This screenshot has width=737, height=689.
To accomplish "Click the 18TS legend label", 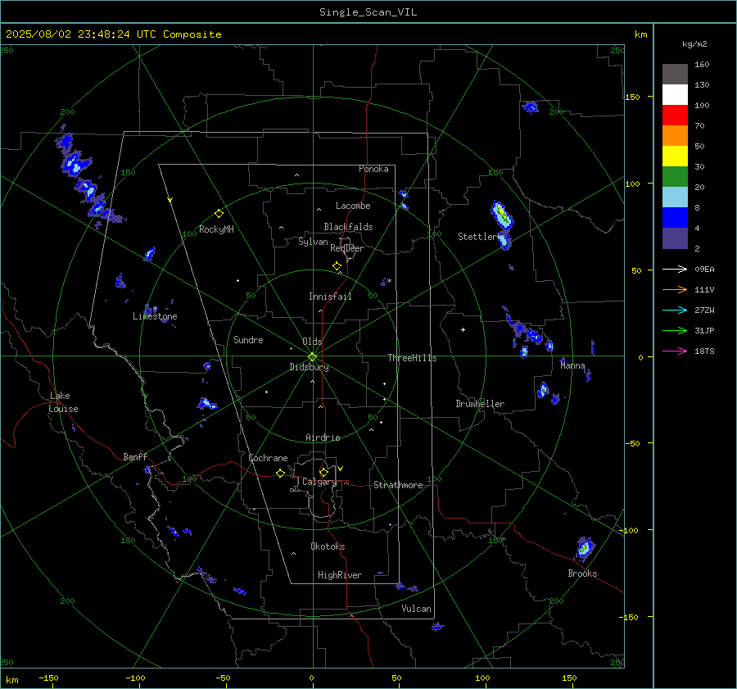I will tap(704, 351).
